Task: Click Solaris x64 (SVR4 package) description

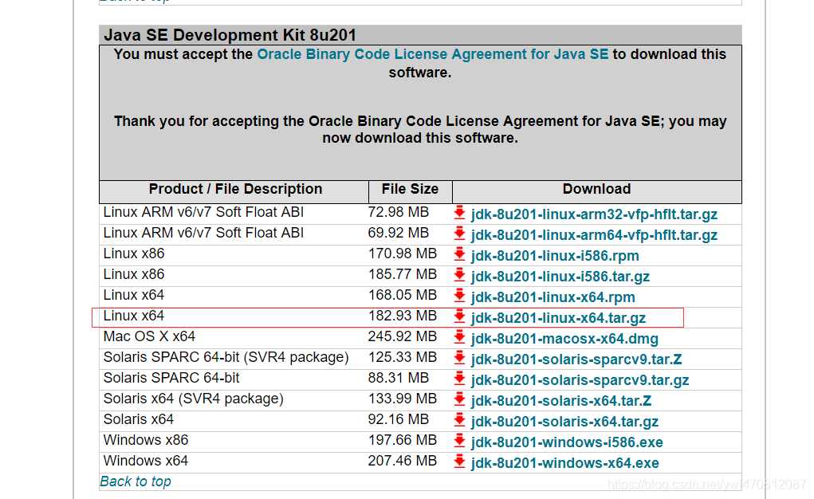Action: tap(193, 400)
